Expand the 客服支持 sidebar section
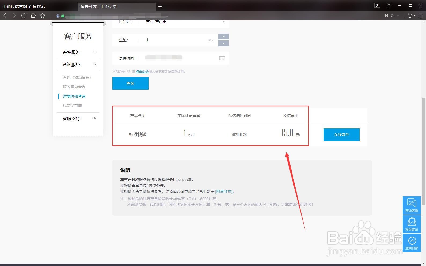 pyautogui.click(x=78, y=119)
